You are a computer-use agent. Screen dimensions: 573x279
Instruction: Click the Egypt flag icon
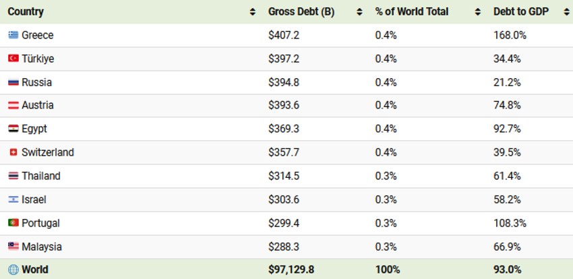[13, 129]
